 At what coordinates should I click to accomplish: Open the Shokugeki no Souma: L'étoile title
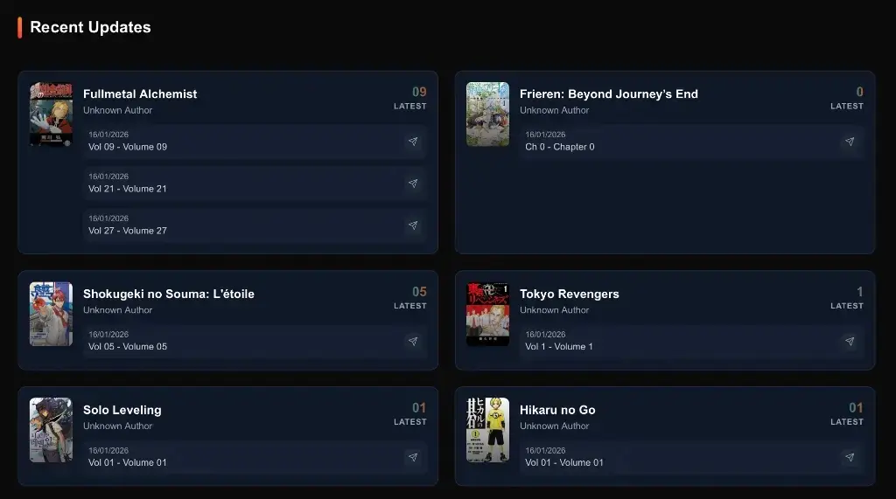click(x=169, y=294)
